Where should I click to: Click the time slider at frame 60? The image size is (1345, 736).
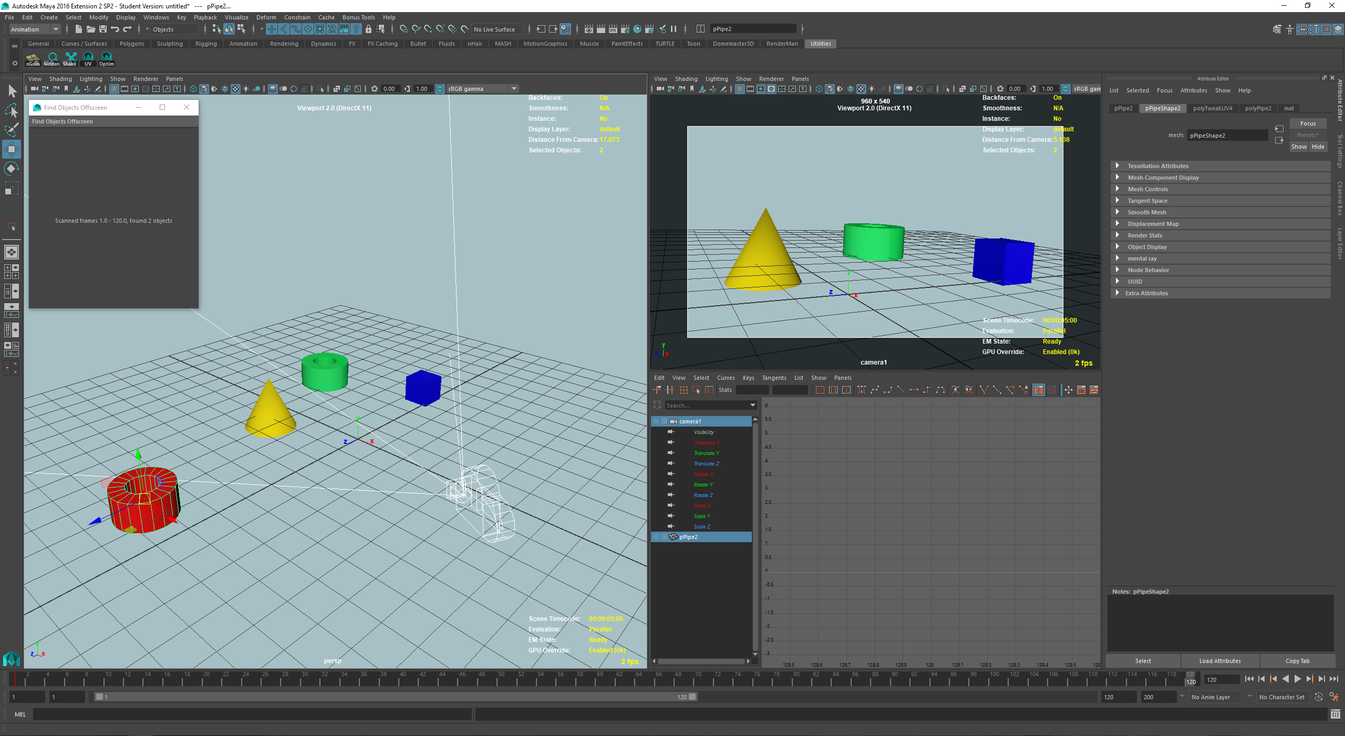599,679
